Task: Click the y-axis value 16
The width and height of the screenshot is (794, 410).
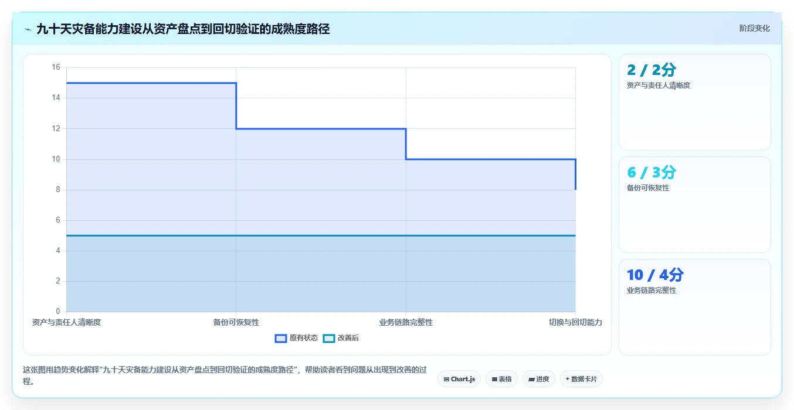Action: pyautogui.click(x=56, y=67)
